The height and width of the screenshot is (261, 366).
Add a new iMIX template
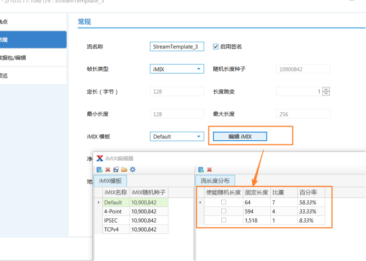(99, 170)
